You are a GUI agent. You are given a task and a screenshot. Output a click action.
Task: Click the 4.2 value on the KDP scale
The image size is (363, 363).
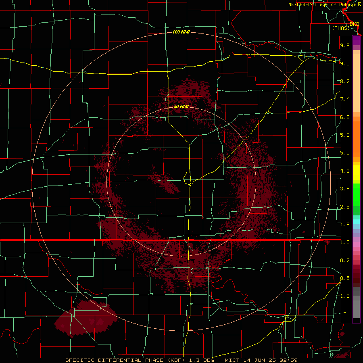point(345,171)
